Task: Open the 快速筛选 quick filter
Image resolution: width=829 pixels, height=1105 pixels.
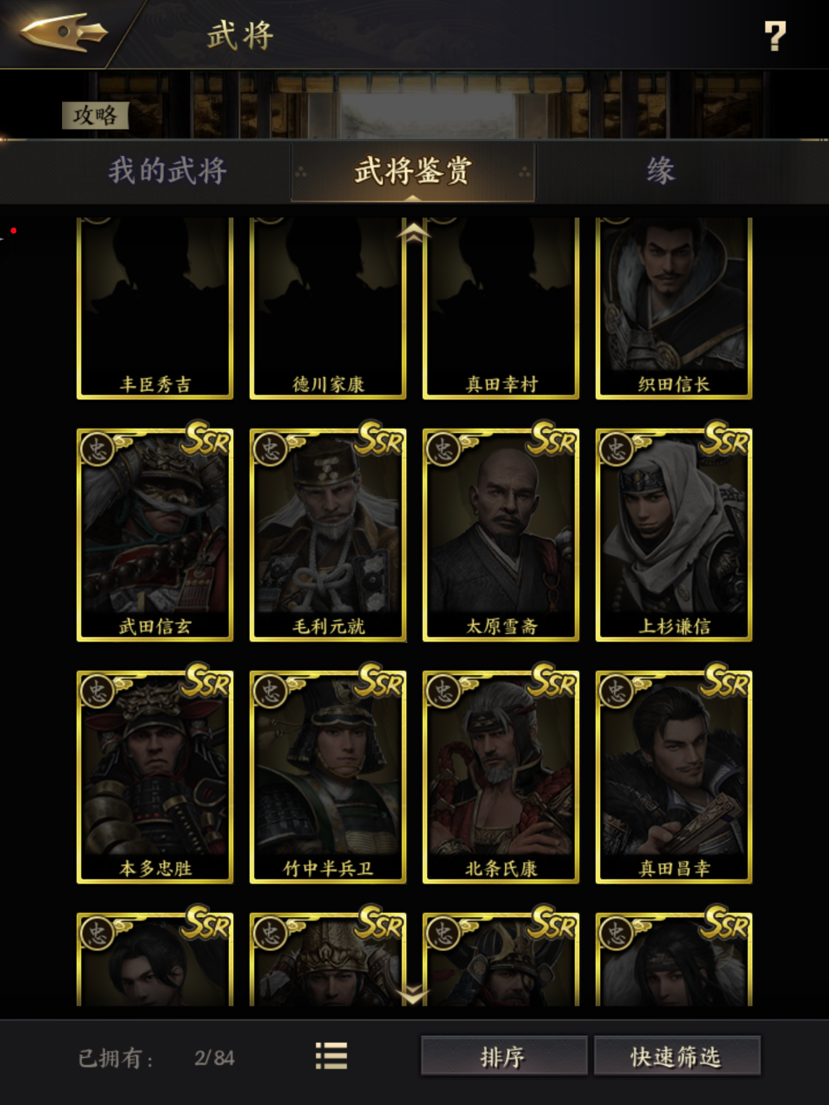Action: pos(677,1056)
